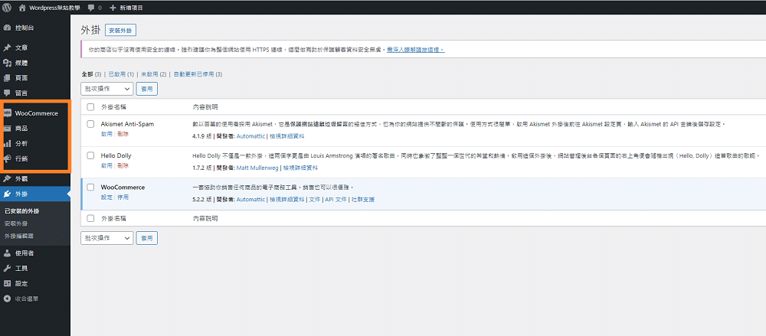The width and height of the screenshot is (766, 336).
Task: Click the 安裝外掛 button beside the title
Action: (121, 31)
